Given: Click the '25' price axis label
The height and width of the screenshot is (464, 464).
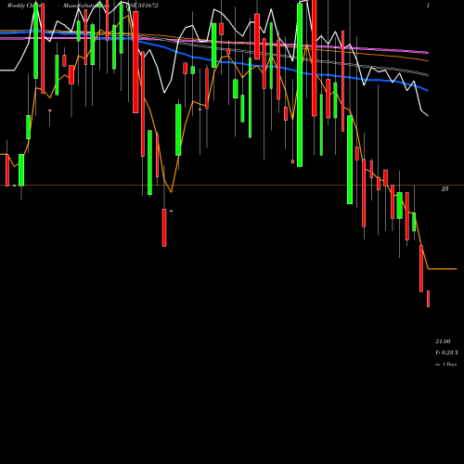Looking at the screenshot, I should coord(445,189).
